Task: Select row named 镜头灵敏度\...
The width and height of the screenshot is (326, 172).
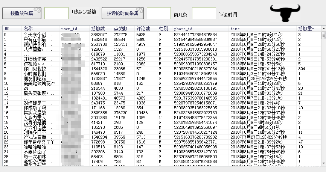Action: coord(162,93)
